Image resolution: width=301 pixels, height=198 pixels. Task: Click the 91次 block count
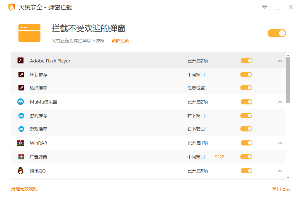click(220, 157)
